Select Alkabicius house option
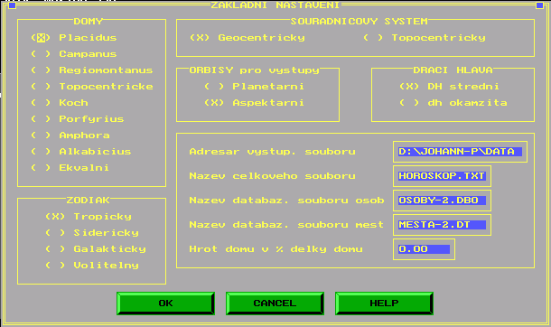This screenshot has width=551, height=327. pyautogui.click(x=80, y=152)
